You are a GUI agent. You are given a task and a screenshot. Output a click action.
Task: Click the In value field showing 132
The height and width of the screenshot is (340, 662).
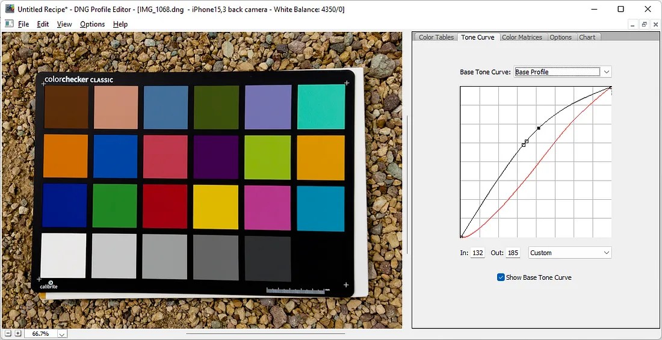[x=477, y=253]
